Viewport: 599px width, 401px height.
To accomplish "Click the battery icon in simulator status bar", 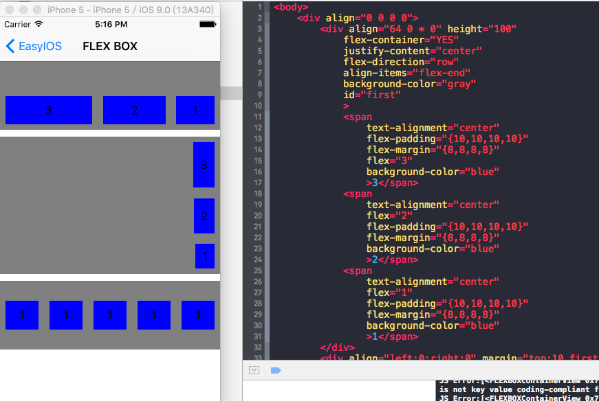I will pyautogui.click(x=207, y=24).
